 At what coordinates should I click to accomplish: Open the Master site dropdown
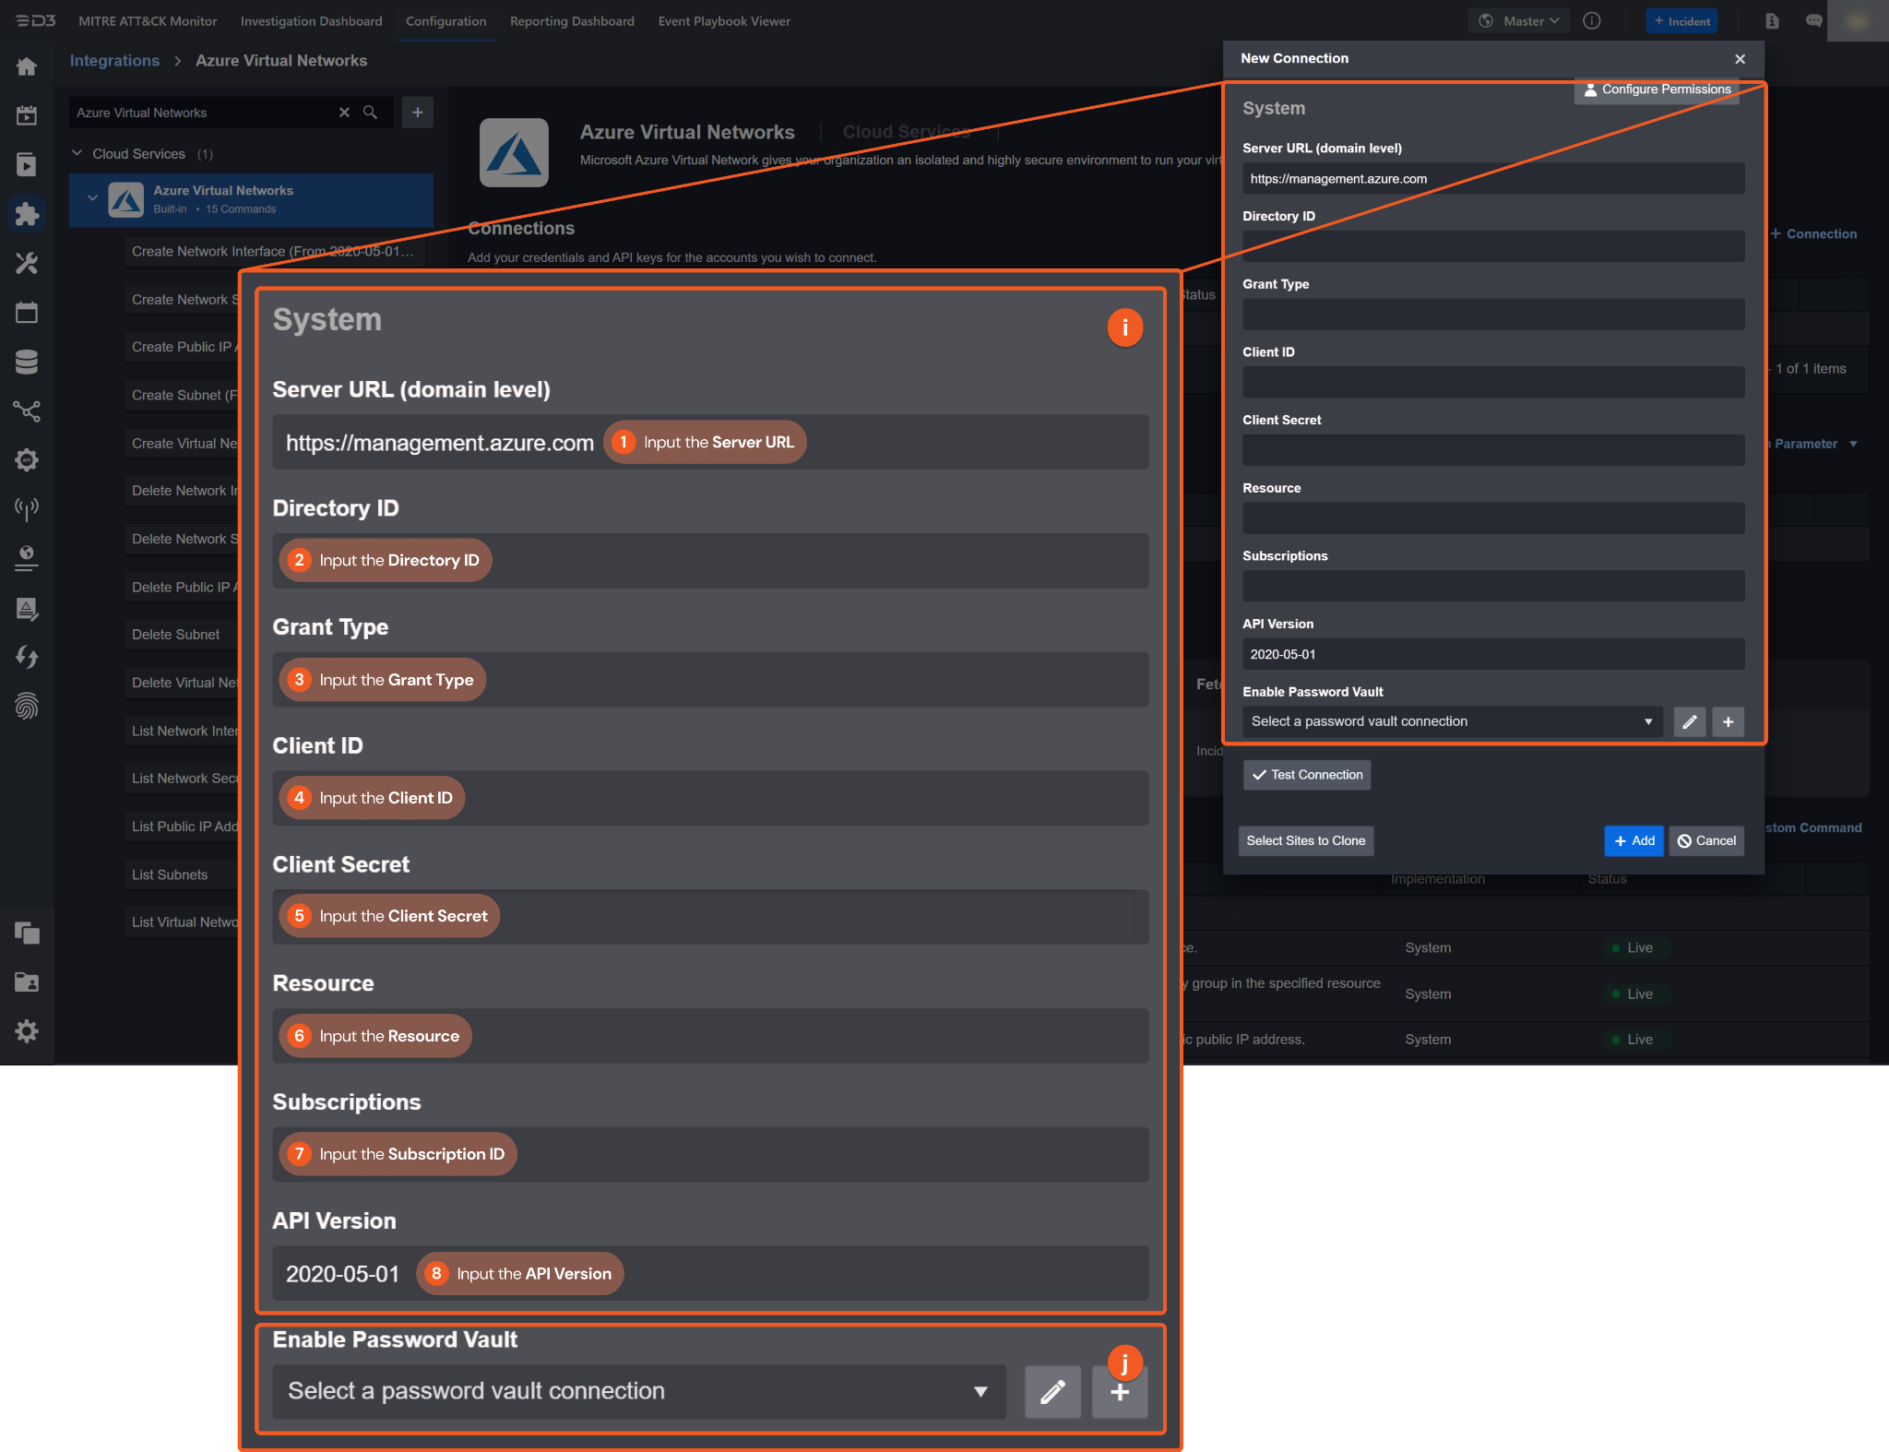coord(1518,21)
